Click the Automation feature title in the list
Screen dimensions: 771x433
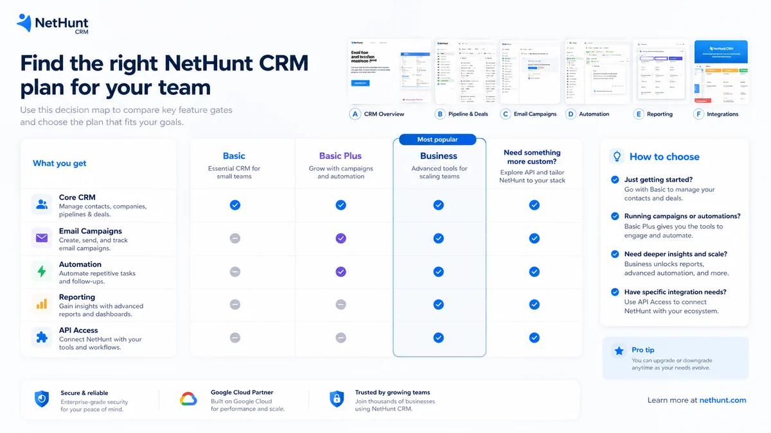80,264
